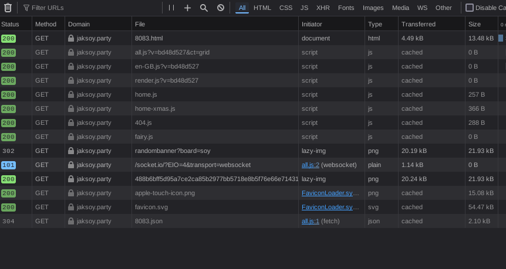Viewport: 506px width, 269px height.
Task: Sort by the Status column header
Action: 10,24
